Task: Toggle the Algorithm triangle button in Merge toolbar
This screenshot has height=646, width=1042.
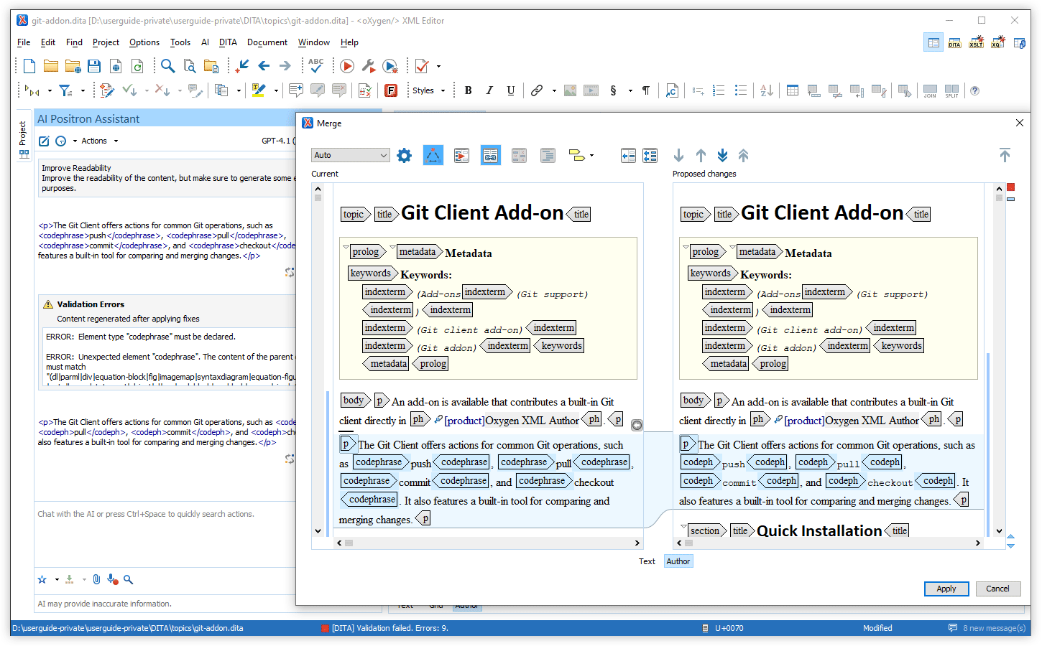Action: 433,155
